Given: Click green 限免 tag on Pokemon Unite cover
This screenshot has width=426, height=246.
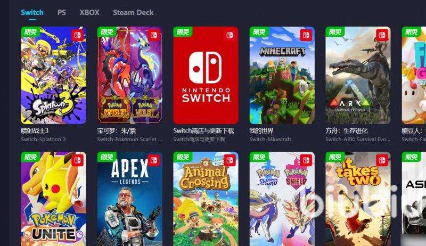Looking at the screenshot, I should [30, 157].
